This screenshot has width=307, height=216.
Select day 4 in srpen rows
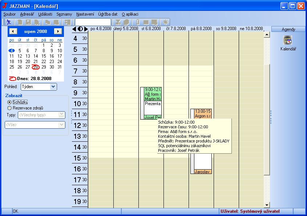(12, 51)
